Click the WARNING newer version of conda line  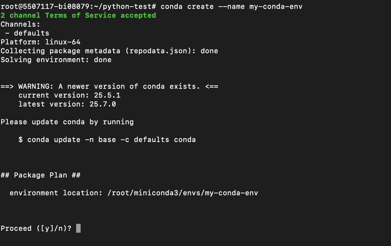tap(109, 86)
